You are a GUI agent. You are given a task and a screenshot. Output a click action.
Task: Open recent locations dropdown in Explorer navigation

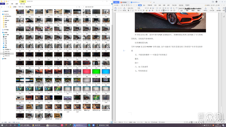(x=6, y=7)
